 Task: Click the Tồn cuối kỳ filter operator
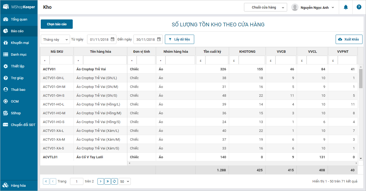coord(200,60)
